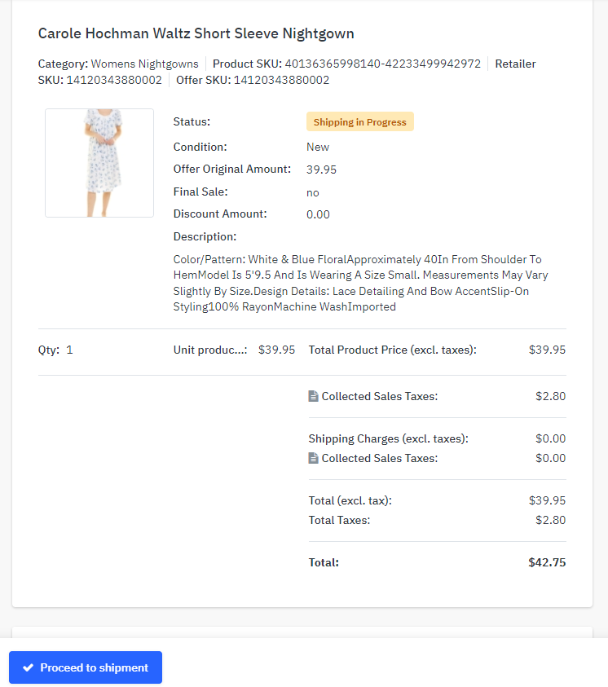The width and height of the screenshot is (608, 687).
Task: Click the document icon beside shipping Collected Sales Taxes
Action: pos(313,458)
